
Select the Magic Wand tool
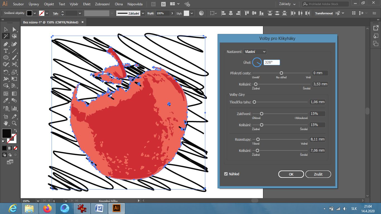[x=5, y=36]
